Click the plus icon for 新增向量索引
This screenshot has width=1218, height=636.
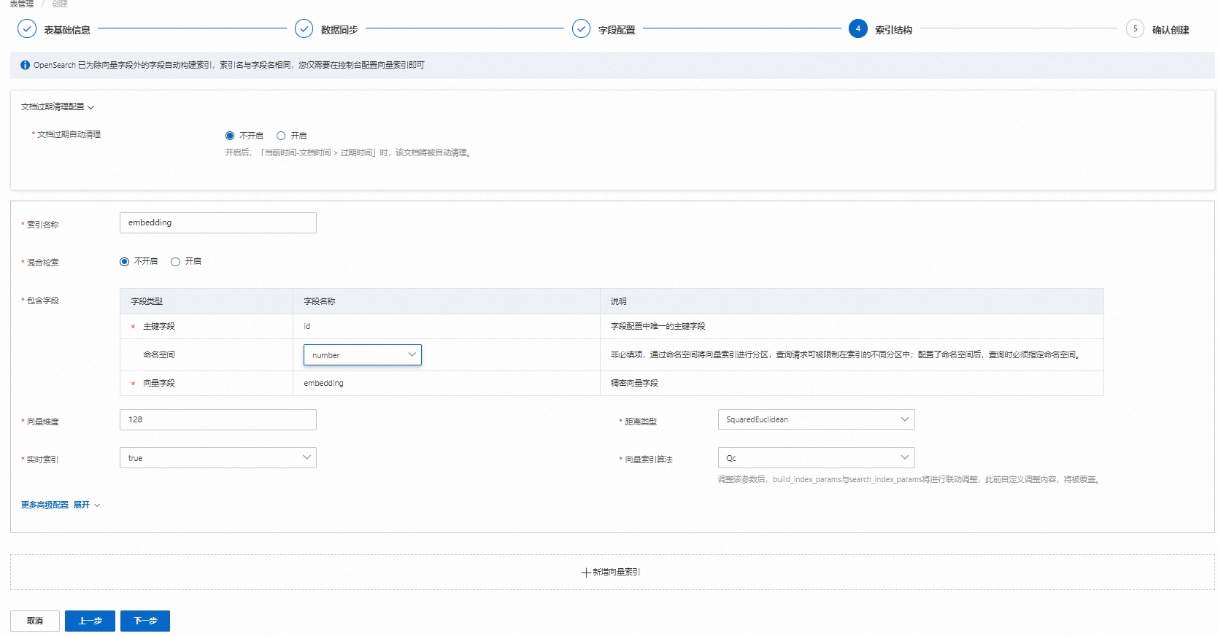point(586,573)
